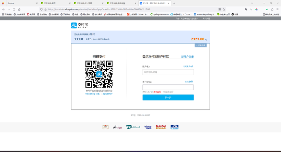281x152 pixels.
Task: Bookmark this page with the star icon
Action: coord(224,9)
